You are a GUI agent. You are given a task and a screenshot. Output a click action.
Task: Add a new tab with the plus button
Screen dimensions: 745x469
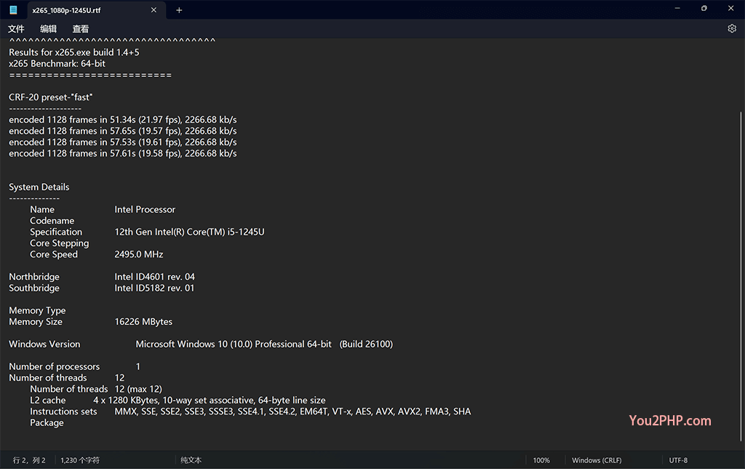tap(179, 10)
